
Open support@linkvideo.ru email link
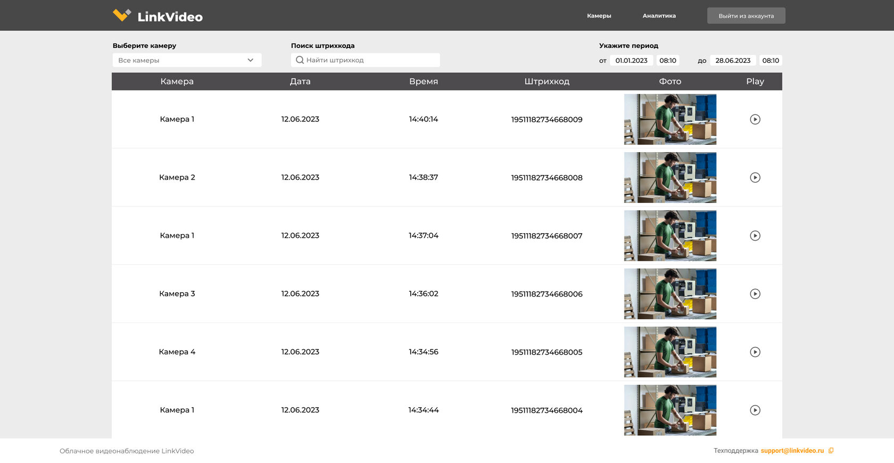click(792, 451)
